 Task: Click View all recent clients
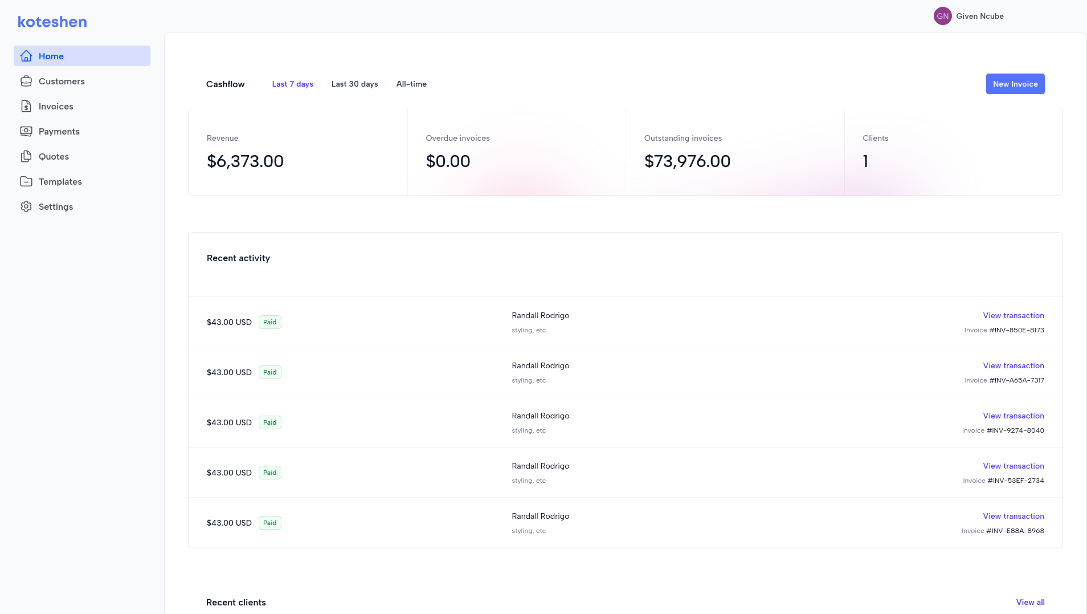(1030, 602)
